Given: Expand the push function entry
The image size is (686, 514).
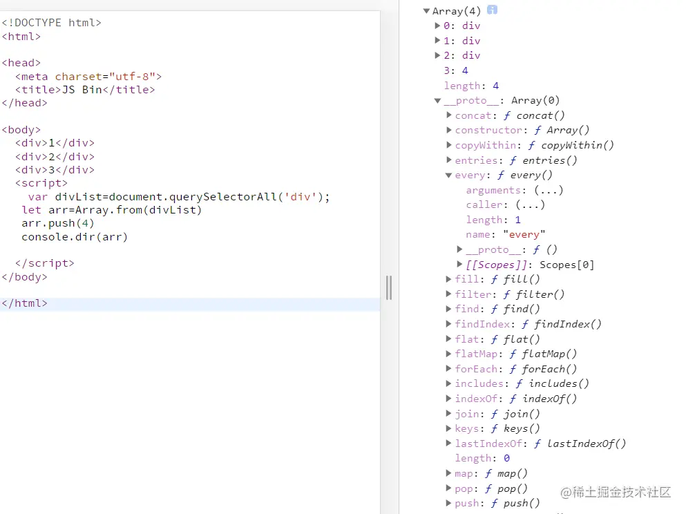Looking at the screenshot, I should tap(449, 503).
